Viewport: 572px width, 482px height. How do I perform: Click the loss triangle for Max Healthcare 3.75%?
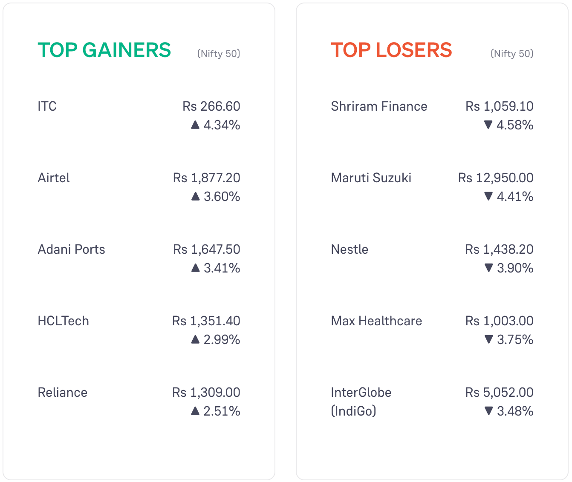point(488,339)
